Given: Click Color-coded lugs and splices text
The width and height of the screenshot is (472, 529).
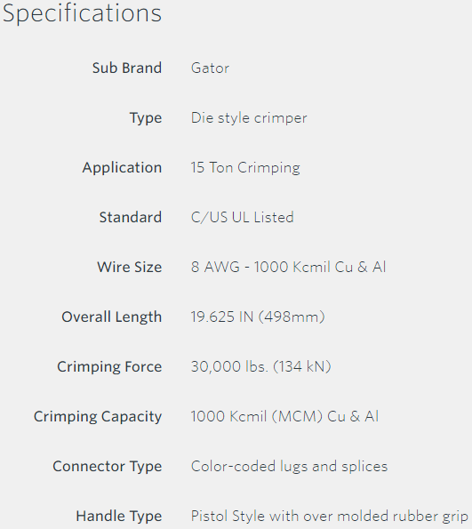Looking at the screenshot, I should [x=290, y=467].
